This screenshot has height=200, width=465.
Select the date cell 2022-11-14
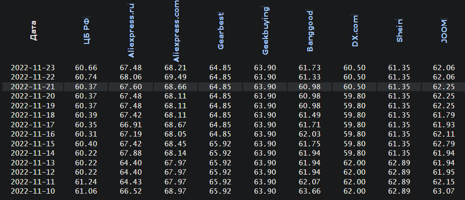33,153
